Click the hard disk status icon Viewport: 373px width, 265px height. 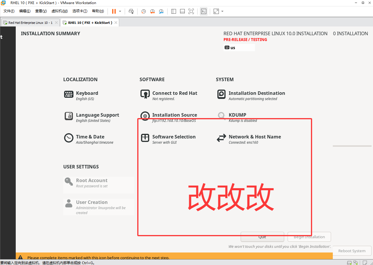349,263
